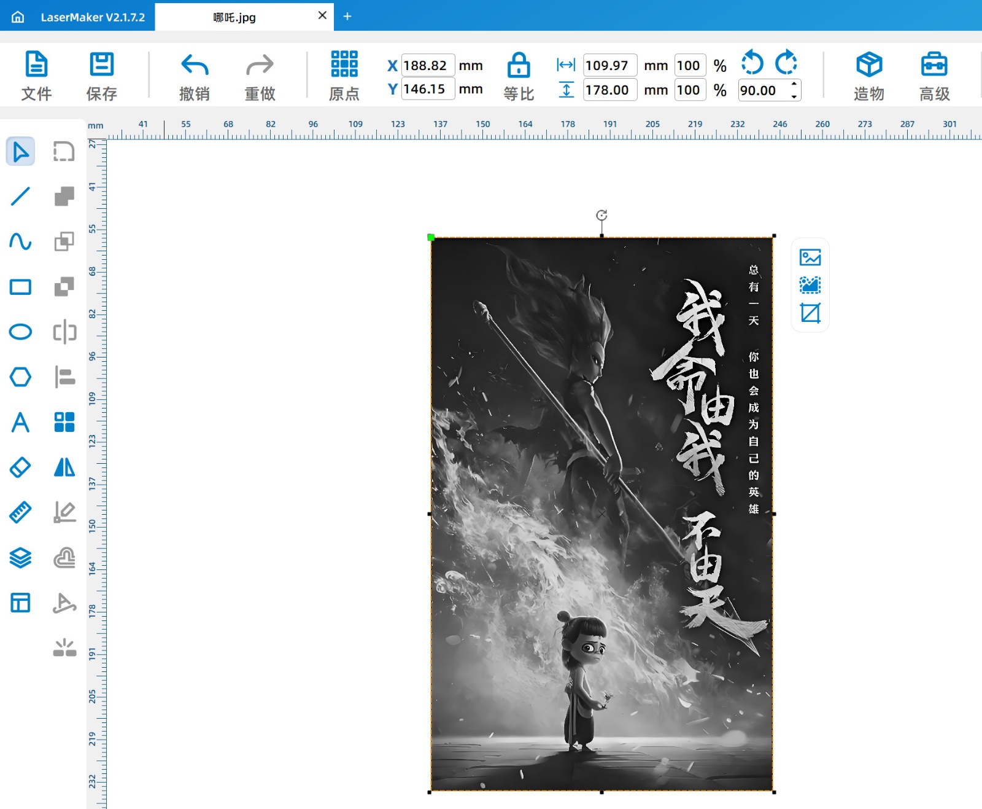Open the 造物 cube icon

tap(869, 64)
